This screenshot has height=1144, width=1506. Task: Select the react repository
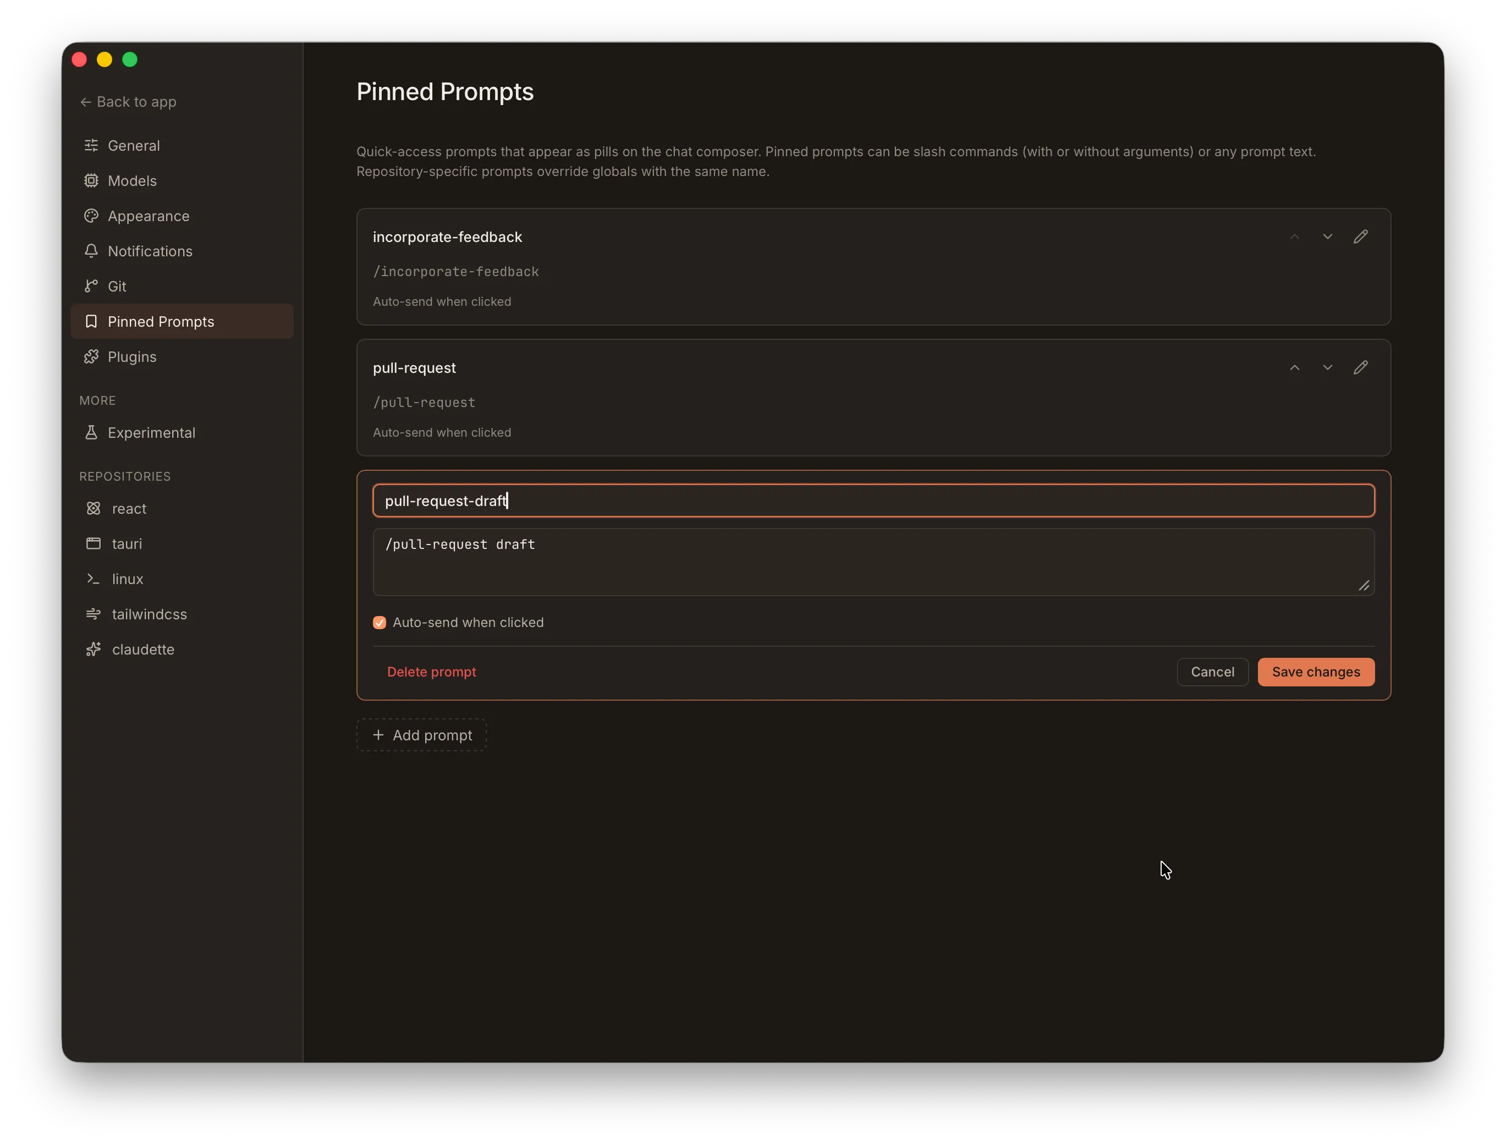click(182, 508)
